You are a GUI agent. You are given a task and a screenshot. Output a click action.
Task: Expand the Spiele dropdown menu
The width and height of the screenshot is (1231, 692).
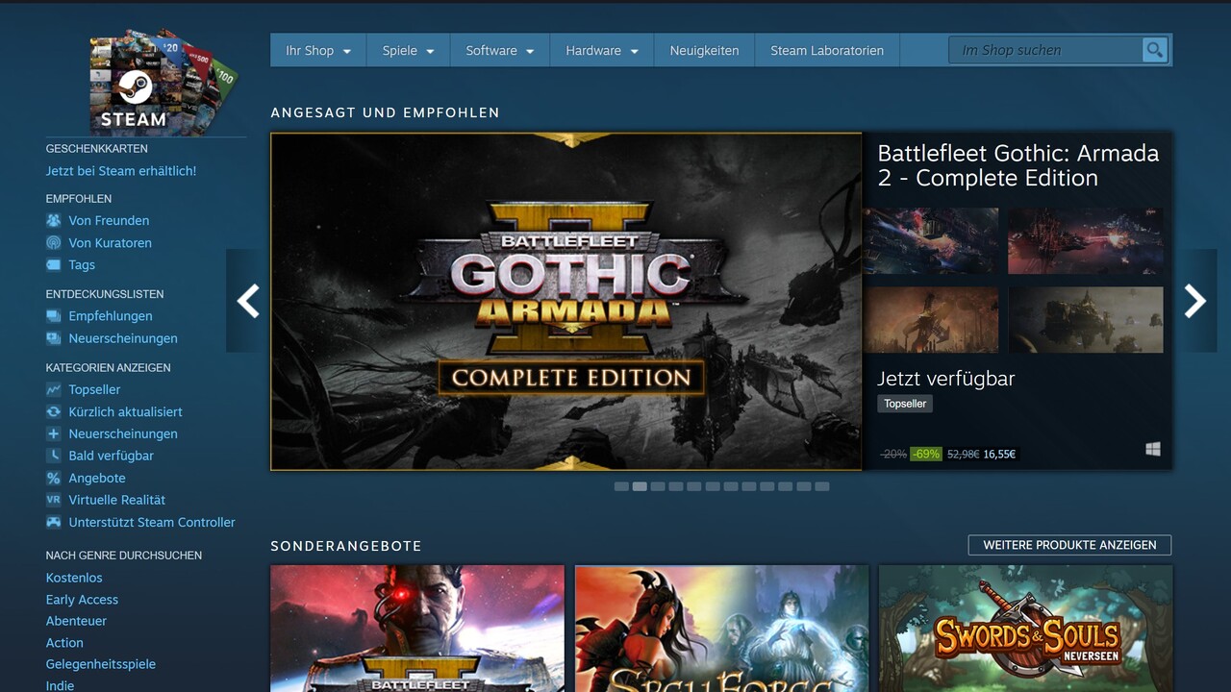[408, 51]
